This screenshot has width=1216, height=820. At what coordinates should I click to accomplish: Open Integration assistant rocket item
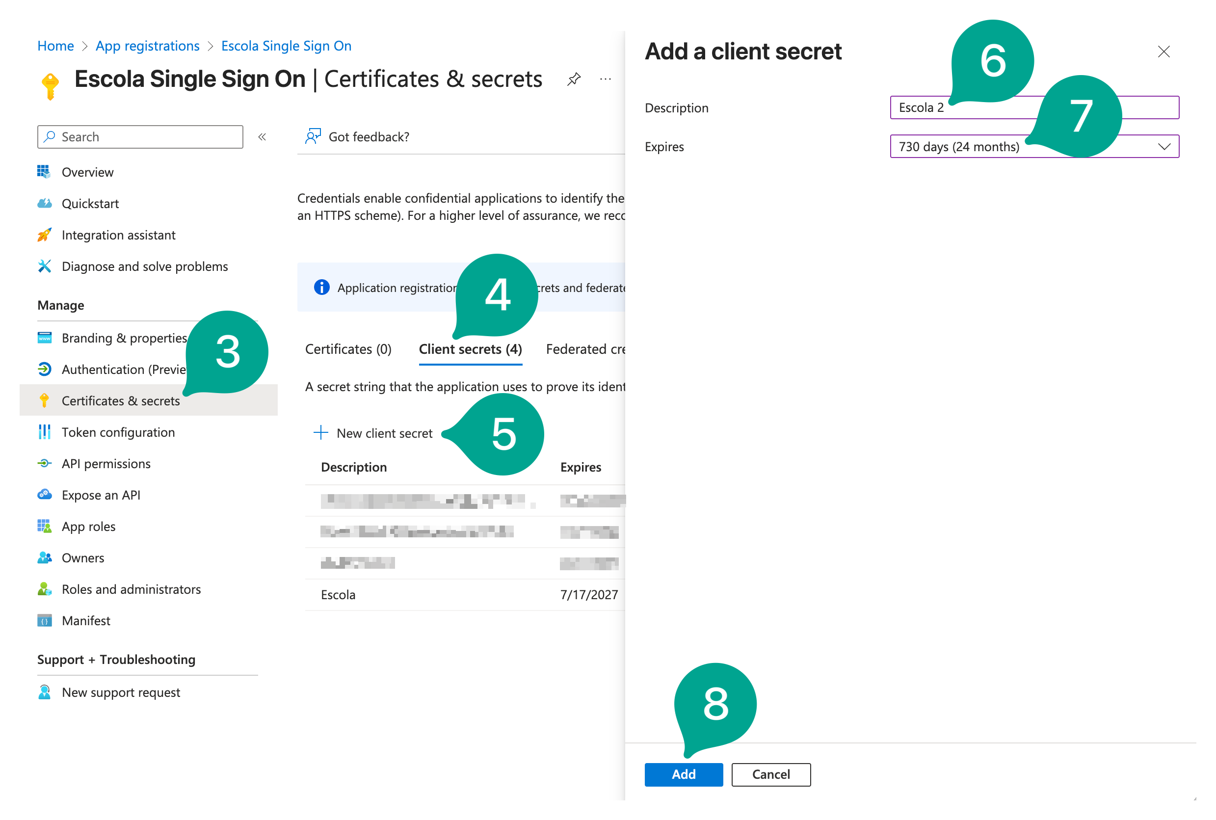118,235
